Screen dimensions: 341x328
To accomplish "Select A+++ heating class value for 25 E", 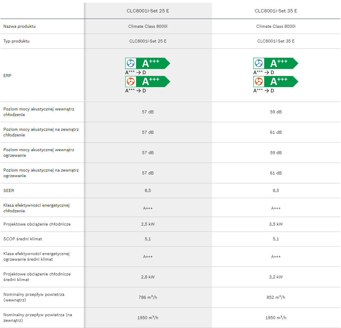I will click(148, 257).
